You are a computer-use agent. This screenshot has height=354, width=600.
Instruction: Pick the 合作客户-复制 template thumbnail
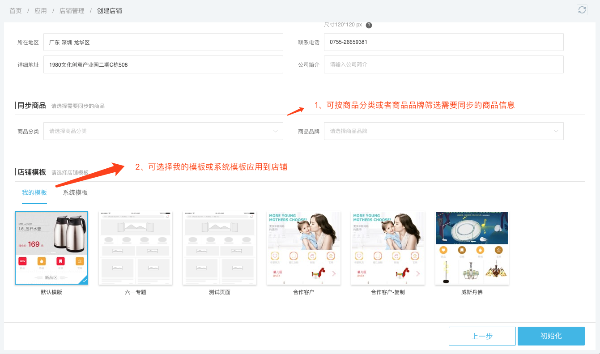click(x=388, y=248)
